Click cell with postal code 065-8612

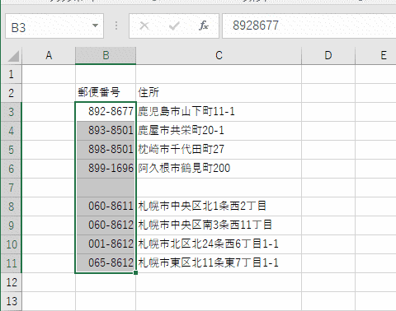(106, 263)
